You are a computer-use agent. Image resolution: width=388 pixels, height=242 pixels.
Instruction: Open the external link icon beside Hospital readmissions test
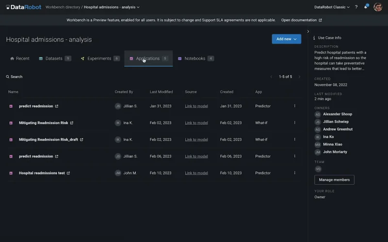pyautogui.click(x=68, y=173)
